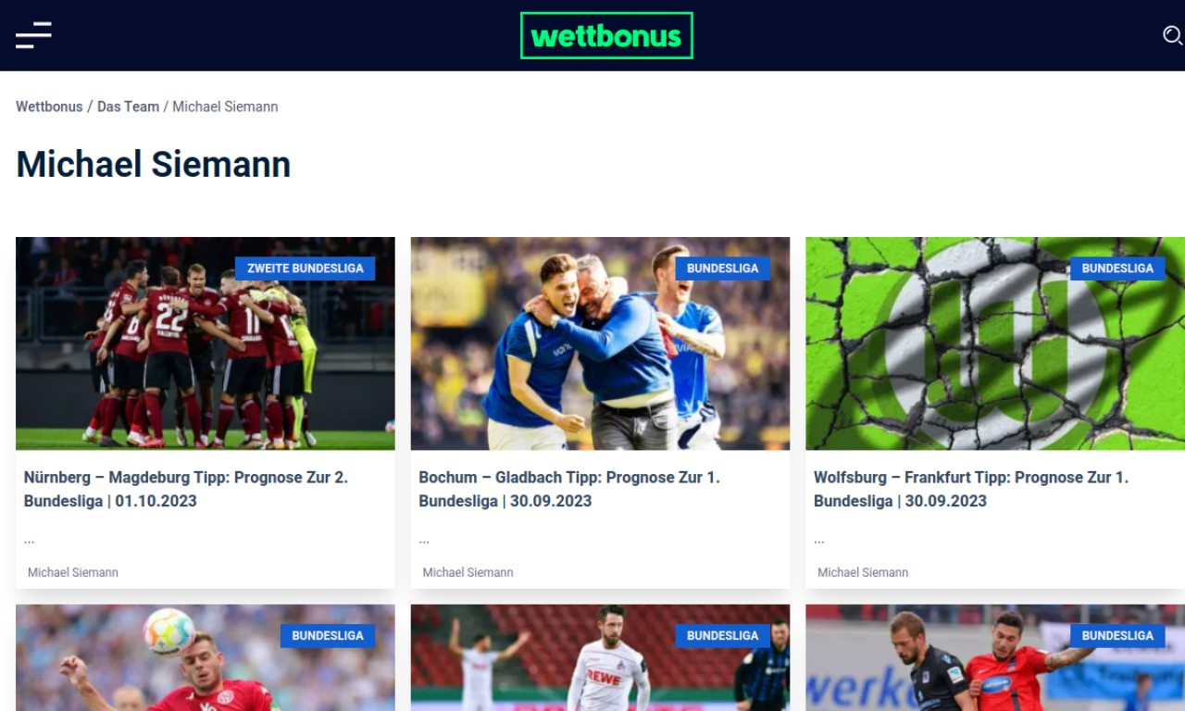Image resolution: width=1185 pixels, height=711 pixels.
Task: Click author Michael Siemann under Bochum article
Action: click(468, 572)
